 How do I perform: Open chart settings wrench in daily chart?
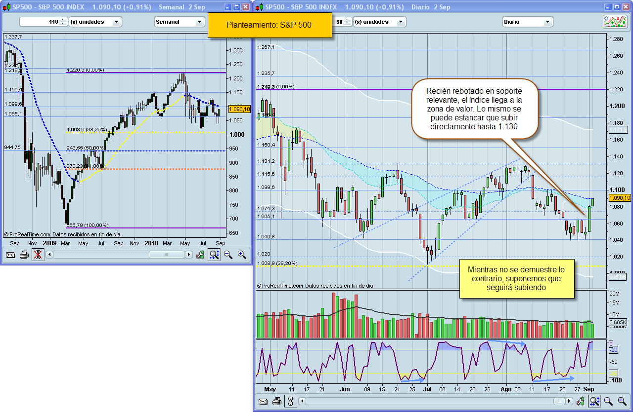click(x=581, y=402)
